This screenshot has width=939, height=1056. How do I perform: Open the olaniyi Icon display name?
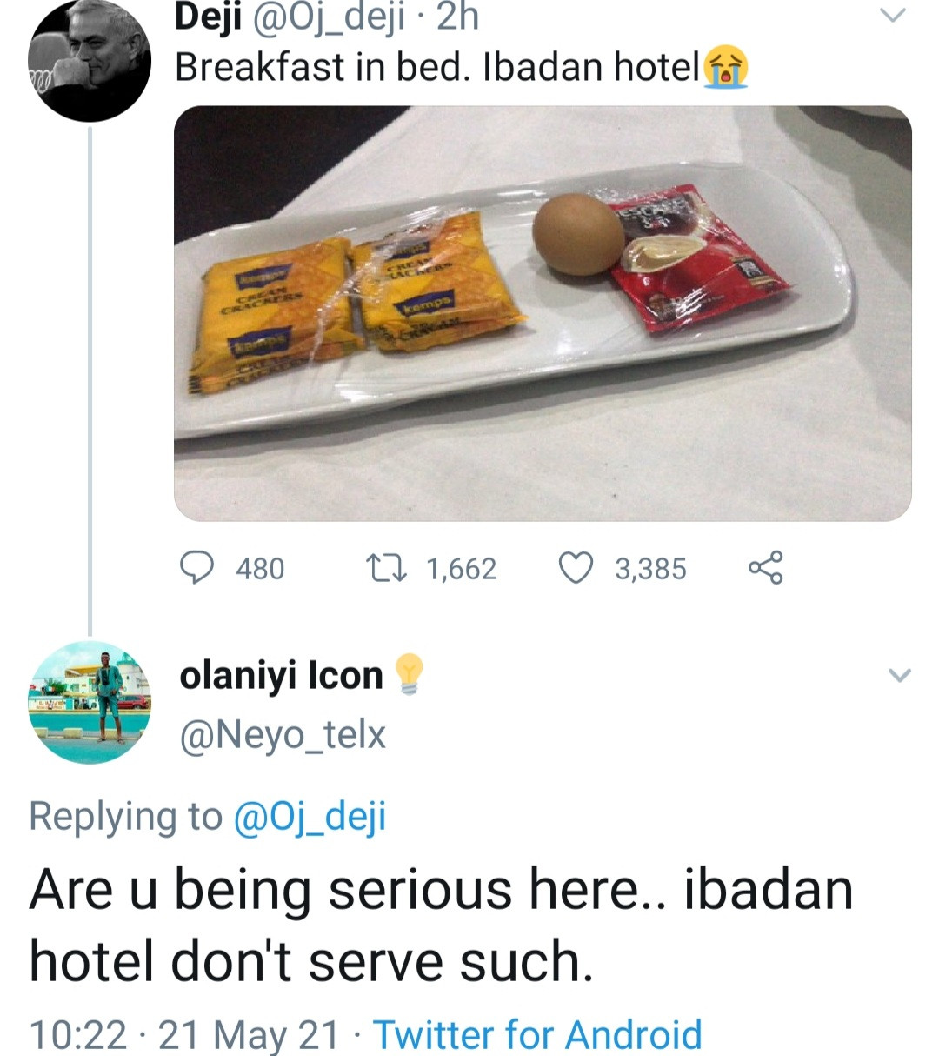point(281,675)
